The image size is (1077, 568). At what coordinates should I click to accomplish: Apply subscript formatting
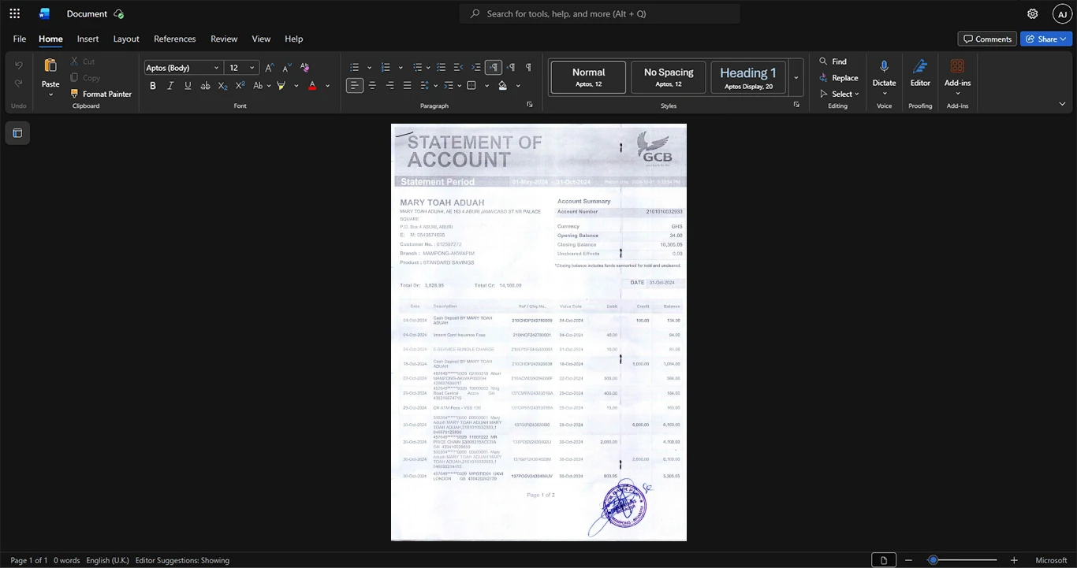tap(222, 85)
